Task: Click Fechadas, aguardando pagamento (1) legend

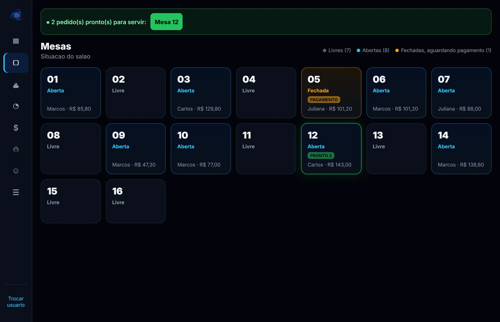Action: click(443, 50)
